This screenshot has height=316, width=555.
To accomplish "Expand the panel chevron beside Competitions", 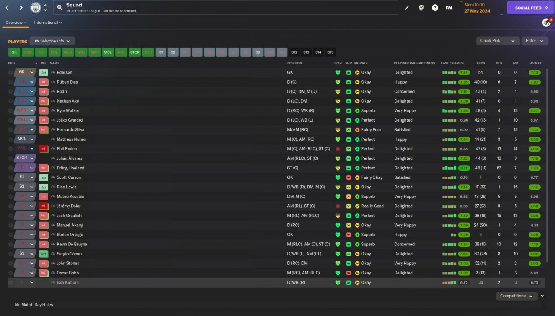I will [542, 296].
